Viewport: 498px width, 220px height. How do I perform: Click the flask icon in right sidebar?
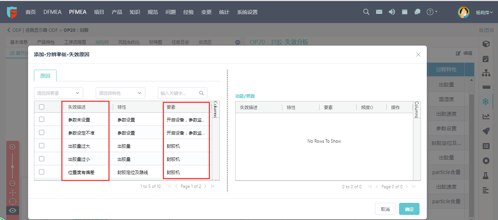pyautogui.click(x=486, y=175)
